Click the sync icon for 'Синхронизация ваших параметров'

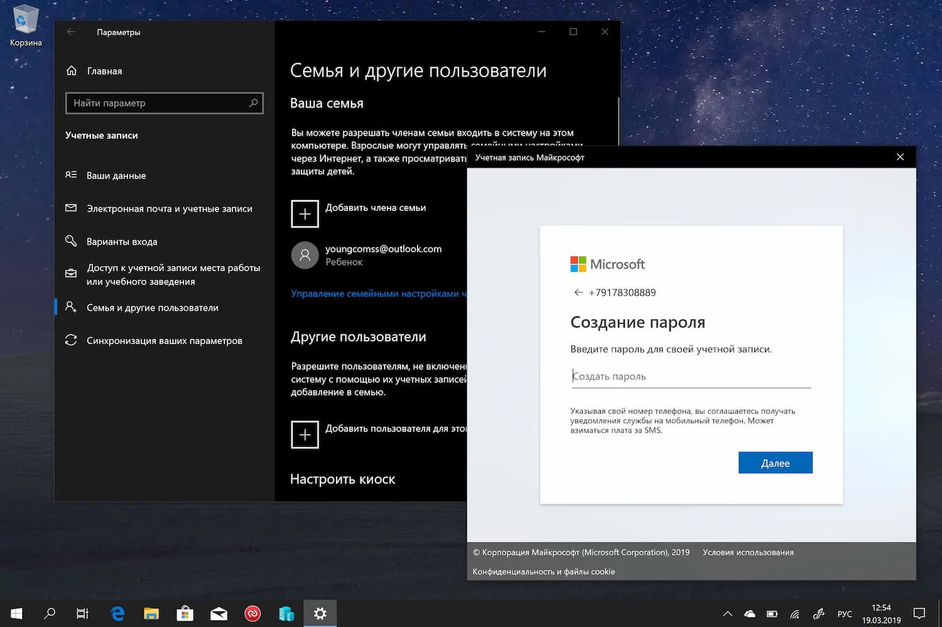point(71,340)
